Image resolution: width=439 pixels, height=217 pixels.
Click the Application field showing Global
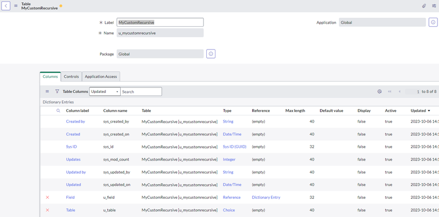pyautogui.click(x=382, y=23)
